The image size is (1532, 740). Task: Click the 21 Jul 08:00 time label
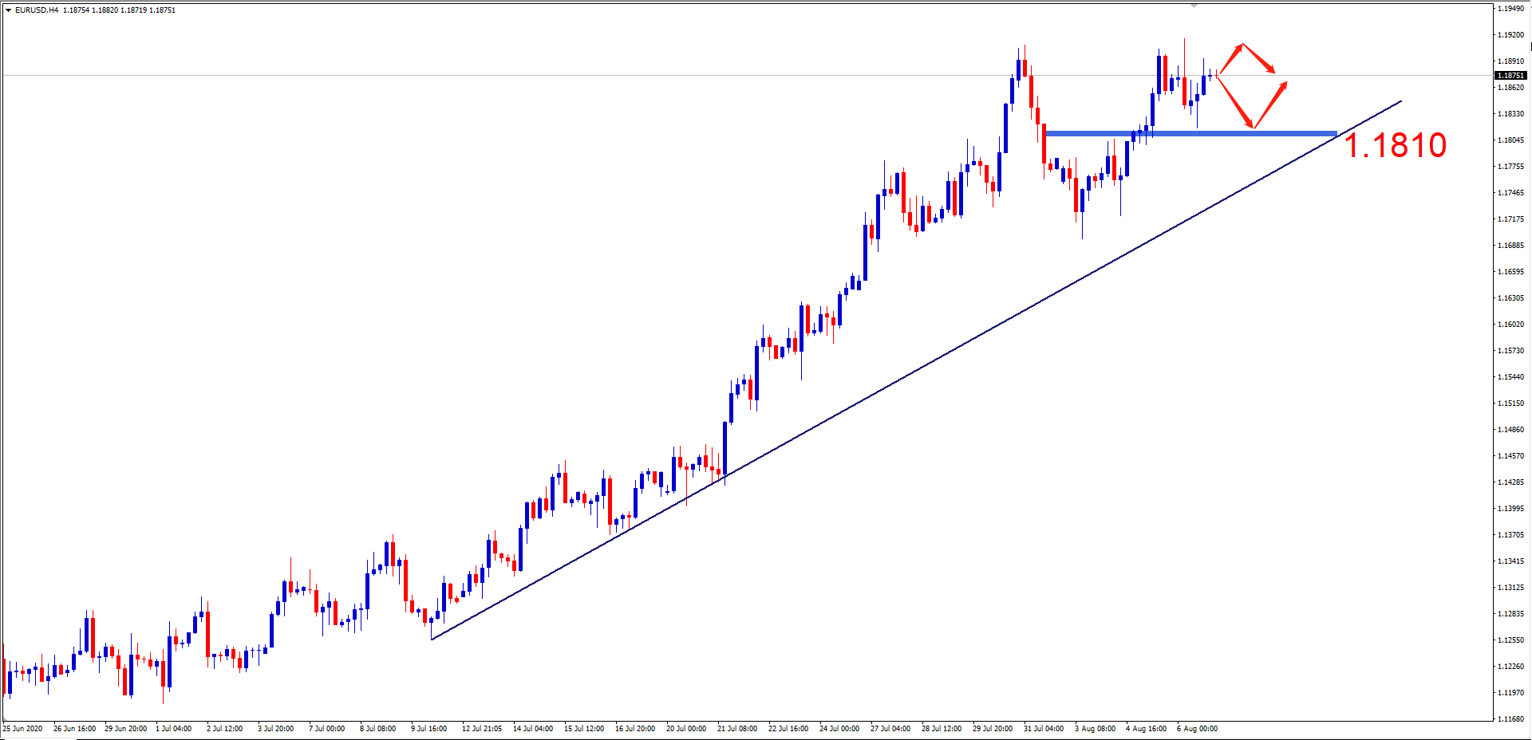tap(736, 729)
